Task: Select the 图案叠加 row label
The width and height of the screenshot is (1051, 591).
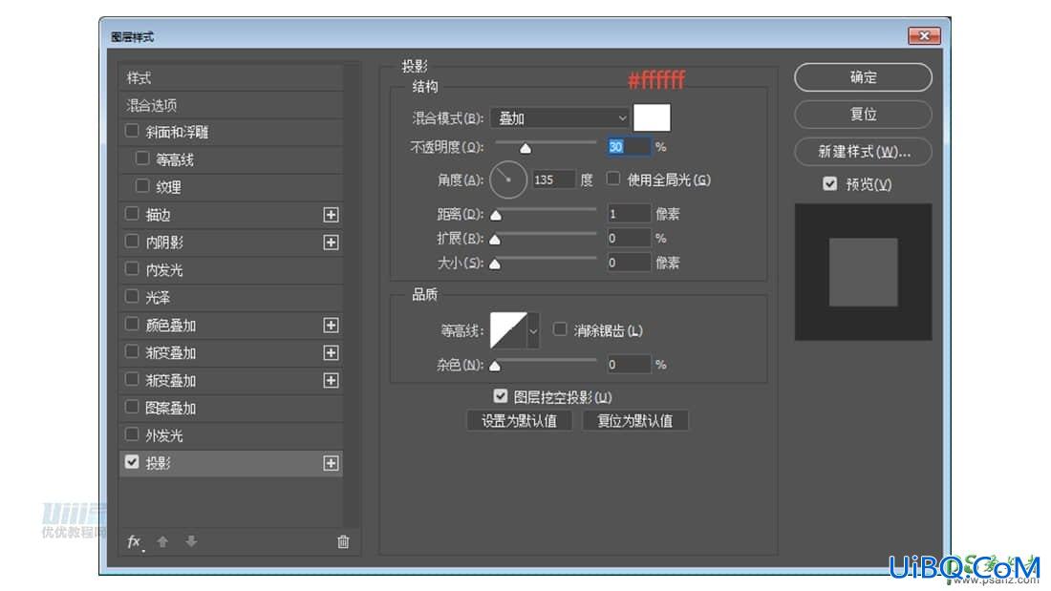Action: [x=171, y=408]
